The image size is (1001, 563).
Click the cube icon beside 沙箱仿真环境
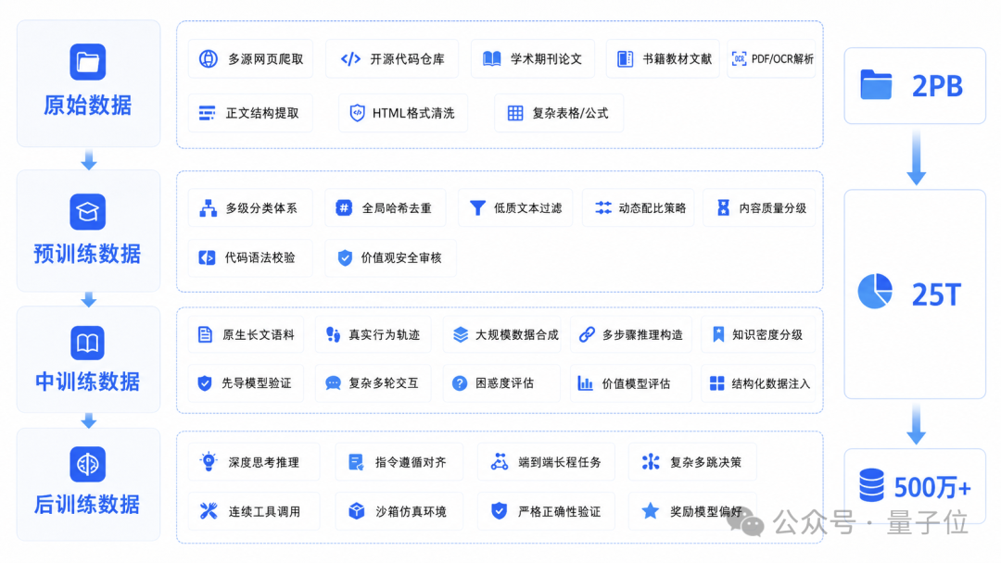pyautogui.click(x=356, y=511)
